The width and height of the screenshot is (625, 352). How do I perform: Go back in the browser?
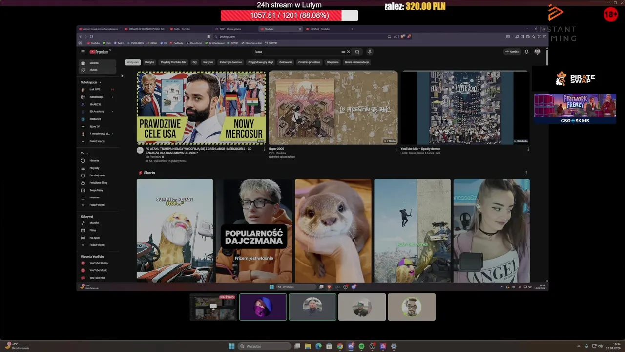pyautogui.click(x=81, y=36)
